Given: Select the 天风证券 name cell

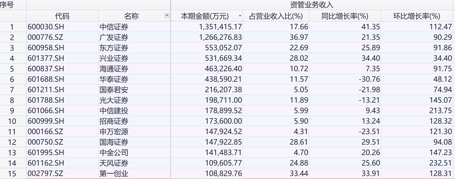Looking at the screenshot, I should coord(134,163).
